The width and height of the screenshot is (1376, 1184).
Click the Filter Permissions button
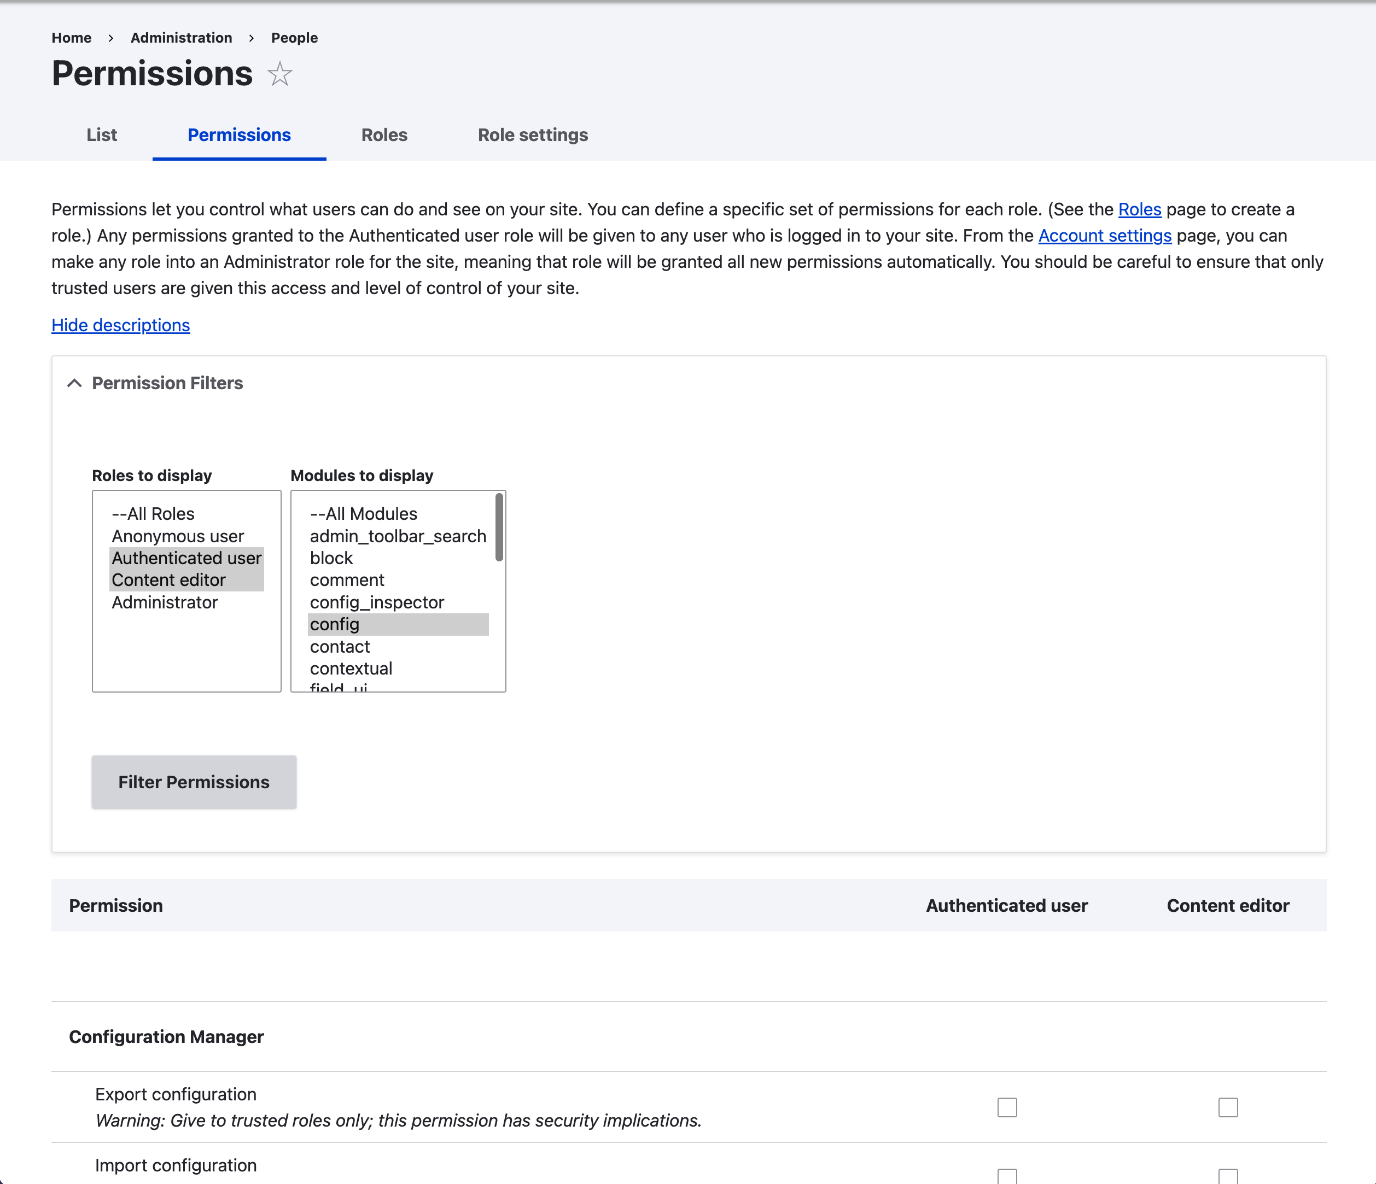[x=193, y=782]
